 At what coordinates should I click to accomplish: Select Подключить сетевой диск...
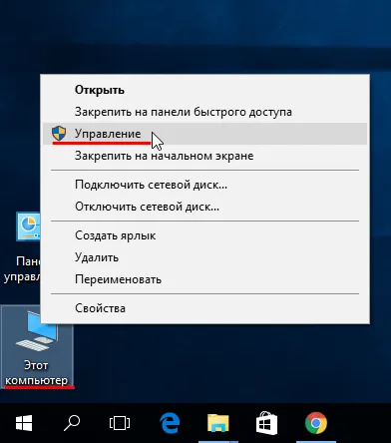[204, 185]
